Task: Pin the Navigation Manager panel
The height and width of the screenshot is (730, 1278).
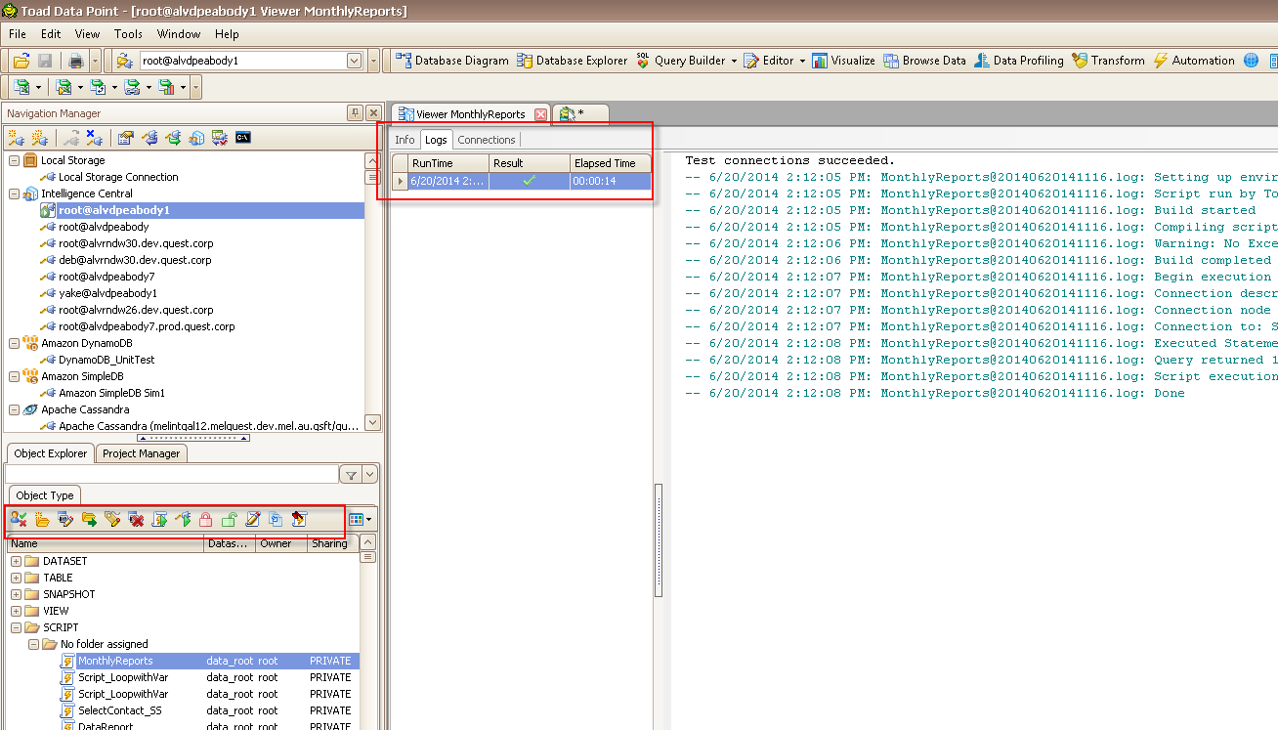Action: pos(356,113)
